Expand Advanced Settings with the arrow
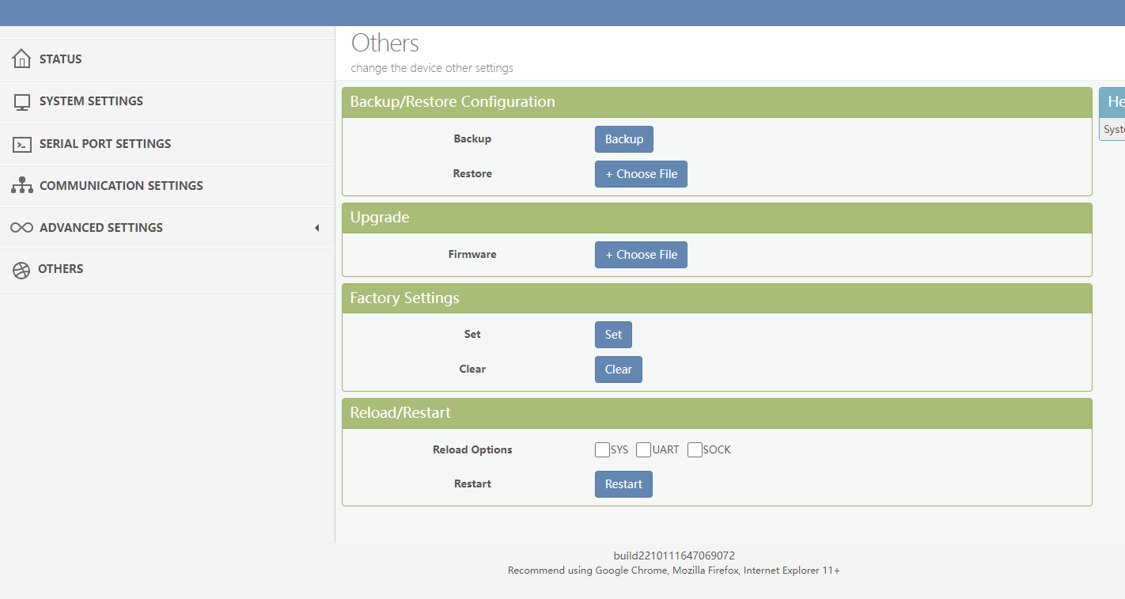Image resolution: width=1125 pixels, height=599 pixels. pos(316,228)
